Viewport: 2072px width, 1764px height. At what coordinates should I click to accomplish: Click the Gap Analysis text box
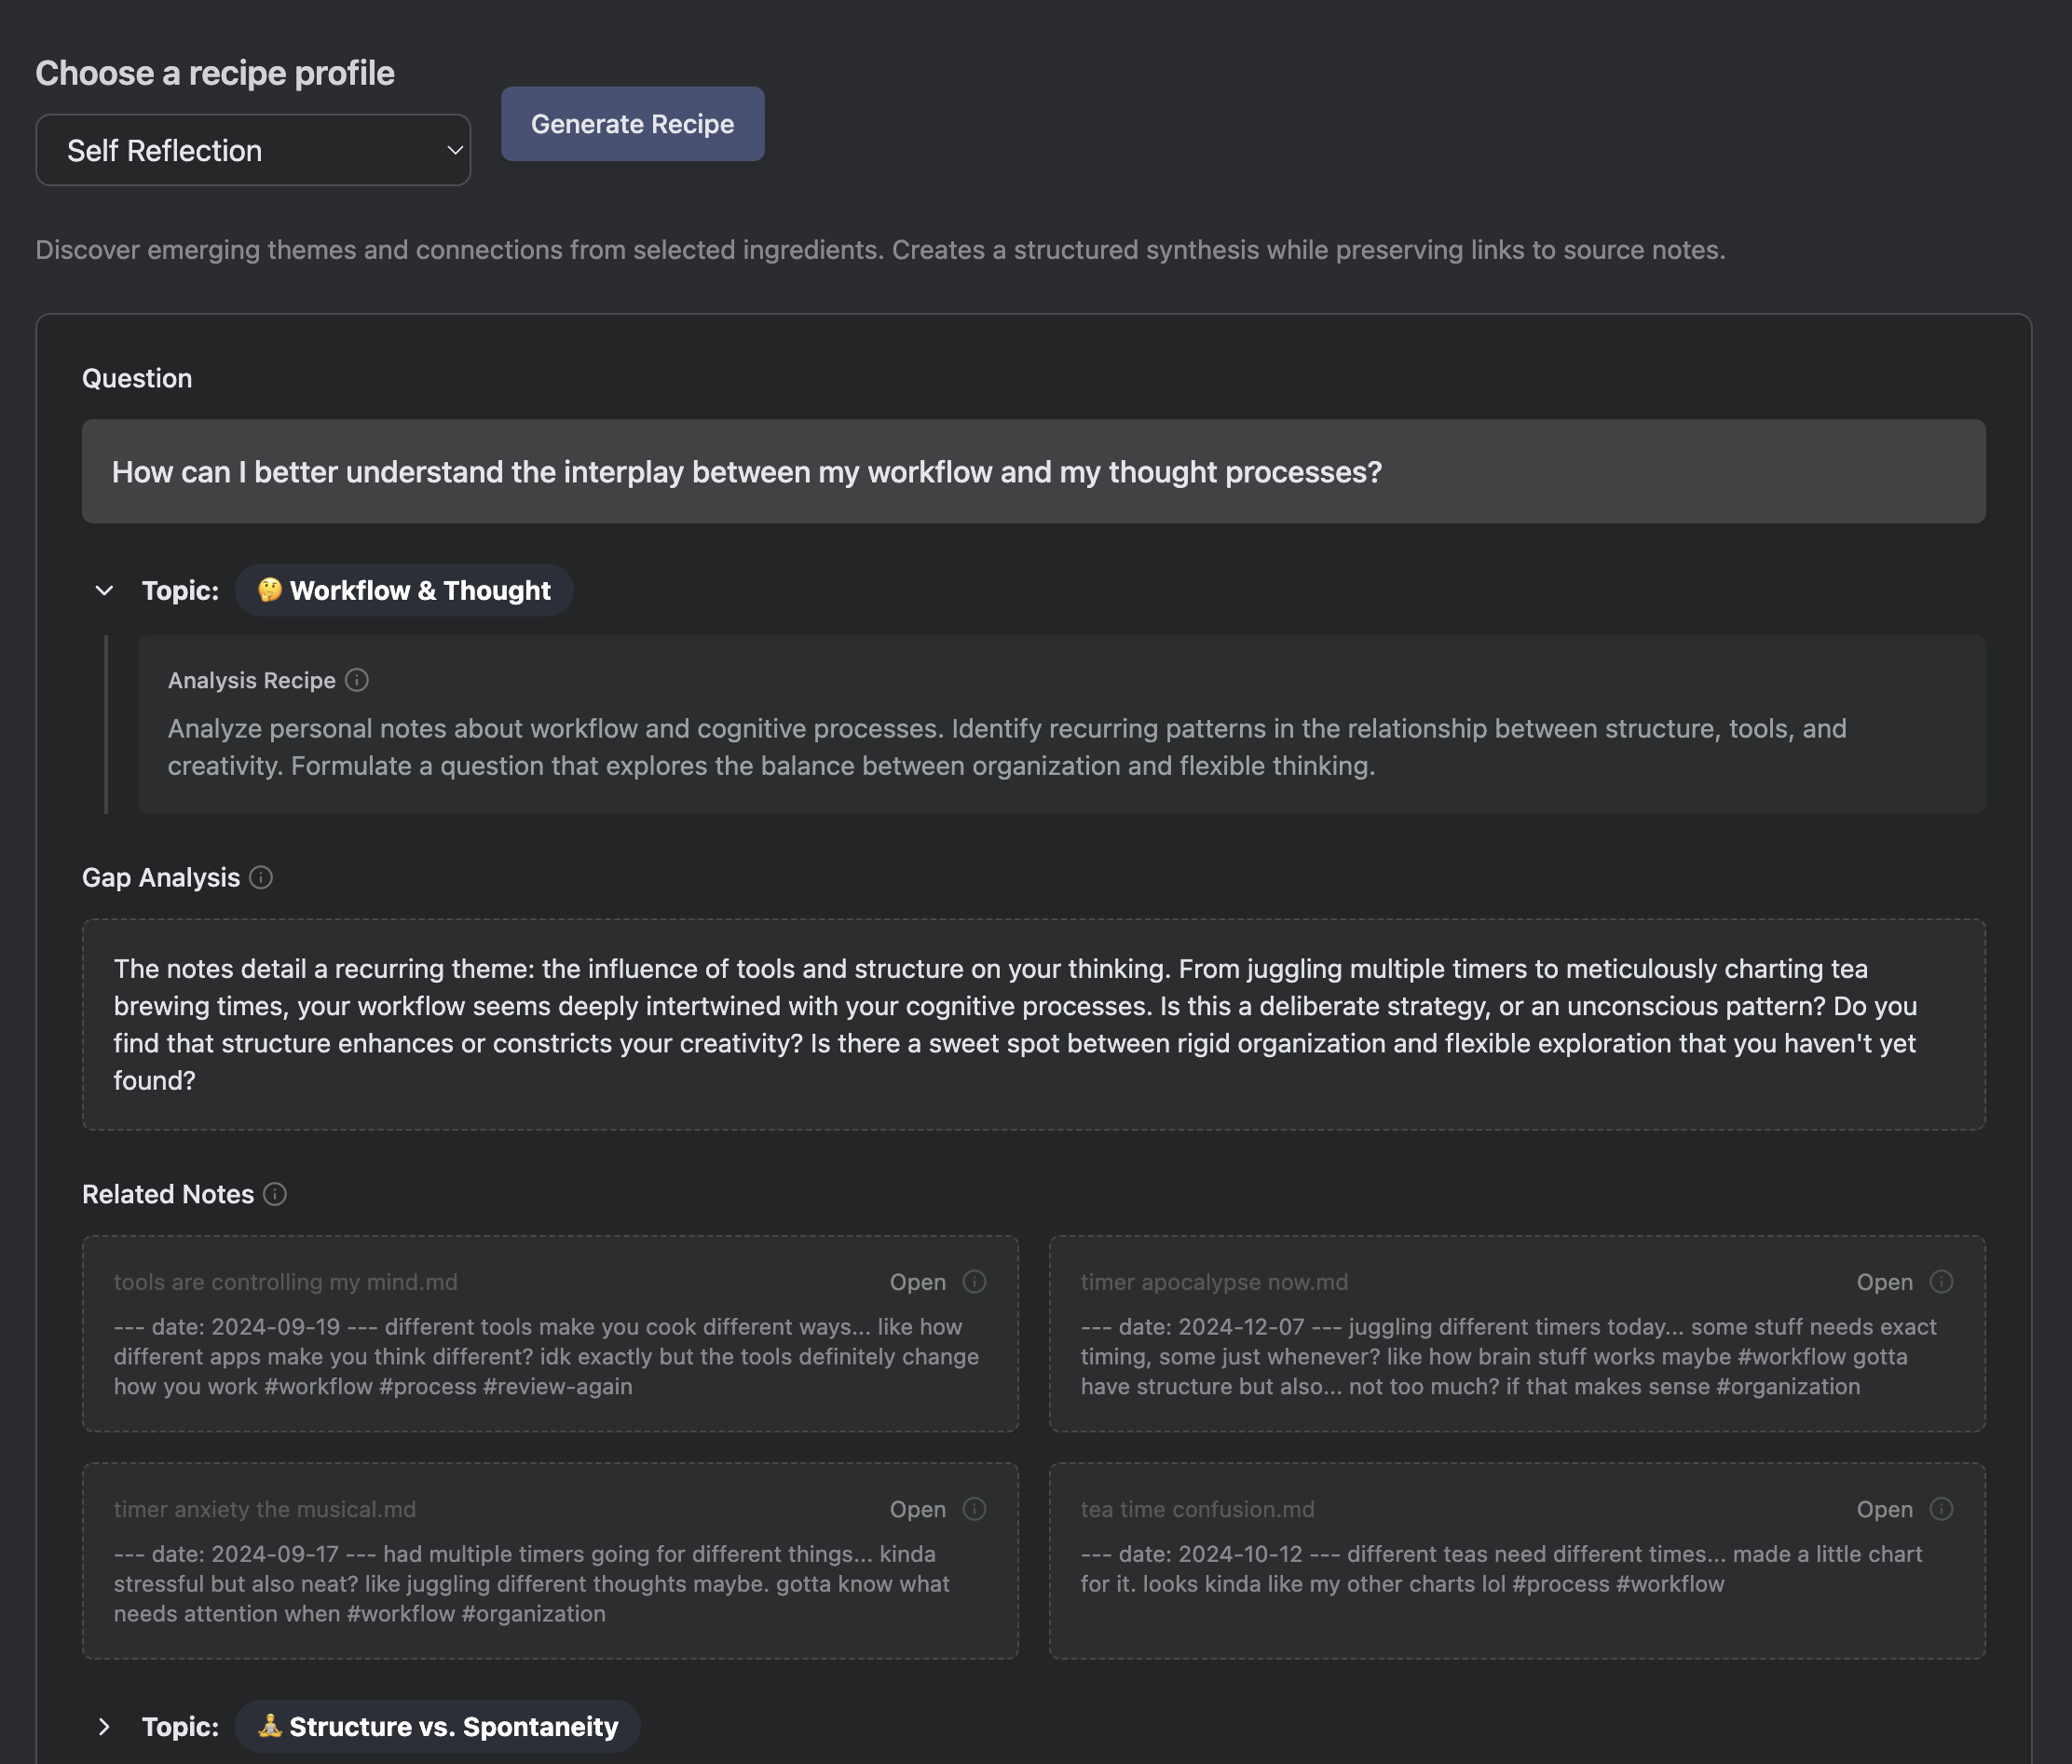1033,1024
